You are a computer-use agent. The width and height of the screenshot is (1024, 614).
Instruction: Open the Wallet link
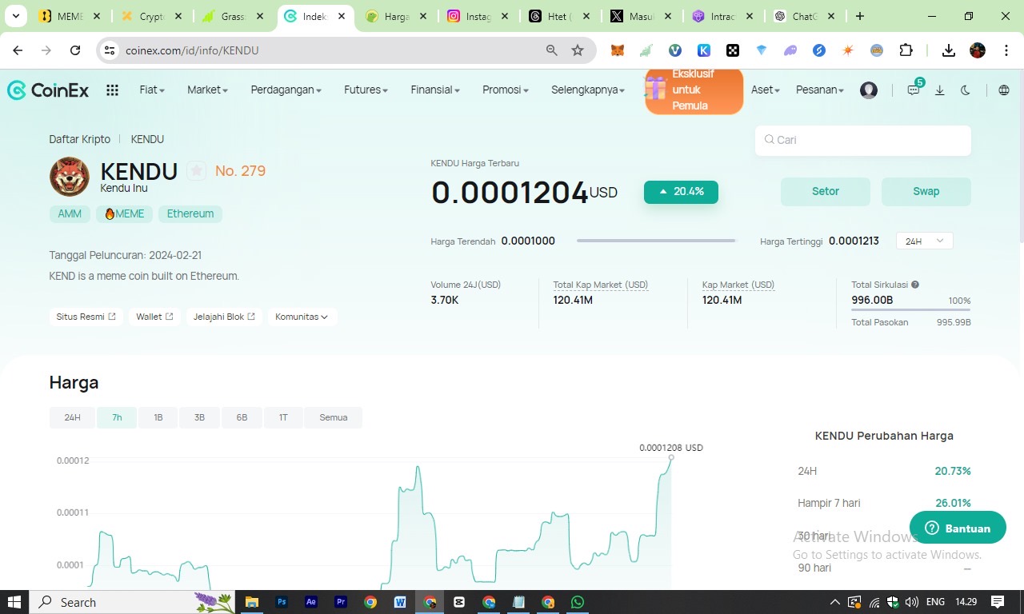coord(154,317)
